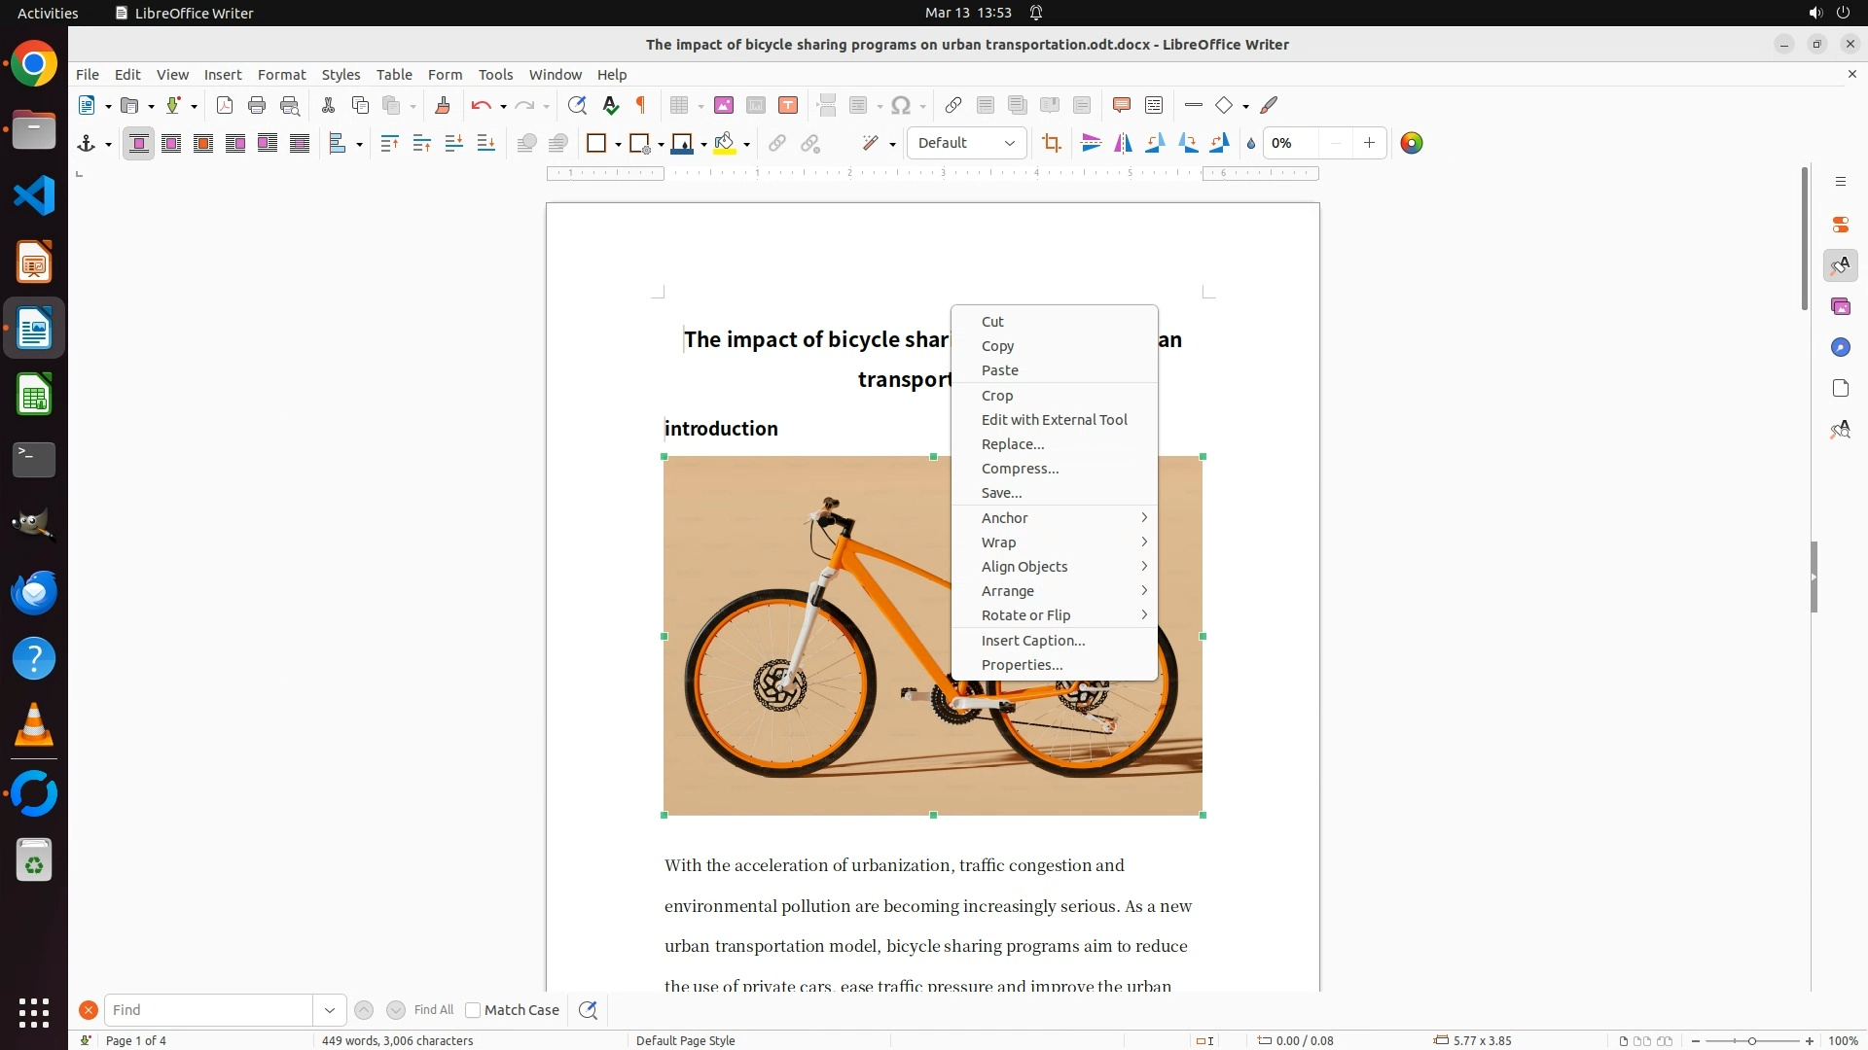
Task: Open Gallery panel in sidebar
Action: click(x=1840, y=306)
